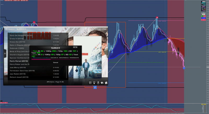This screenshot has height=114, width=209.
Task: Click the red SELL button on chart
Action: (x=205, y=16)
